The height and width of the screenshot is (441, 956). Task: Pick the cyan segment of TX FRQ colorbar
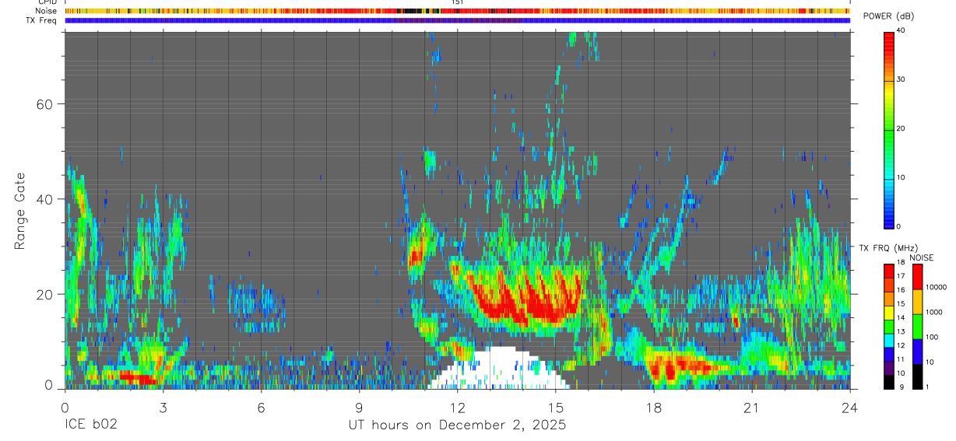pyautogui.click(x=889, y=341)
